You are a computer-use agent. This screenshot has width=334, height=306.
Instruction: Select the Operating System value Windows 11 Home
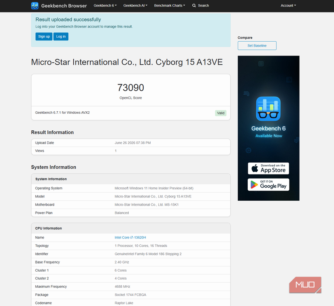tap(154, 188)
